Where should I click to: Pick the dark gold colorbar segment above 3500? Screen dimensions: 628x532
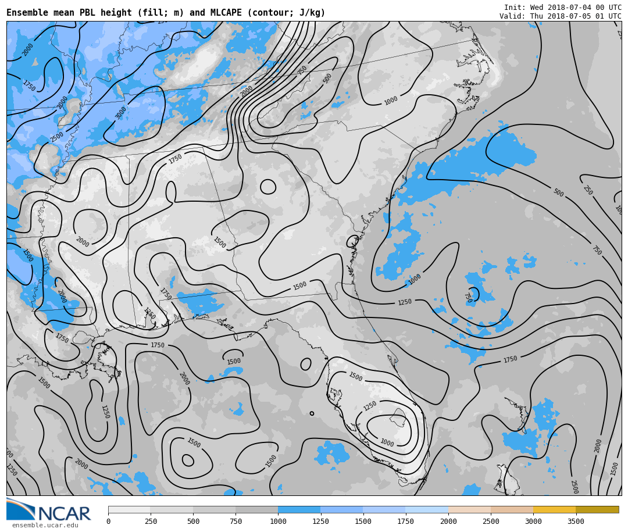point(597,509)
